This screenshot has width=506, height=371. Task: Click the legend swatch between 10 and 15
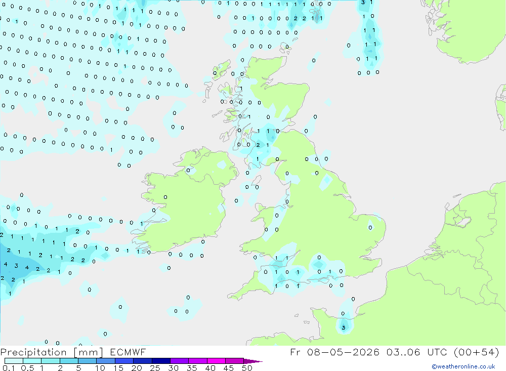tap(106, 361)
